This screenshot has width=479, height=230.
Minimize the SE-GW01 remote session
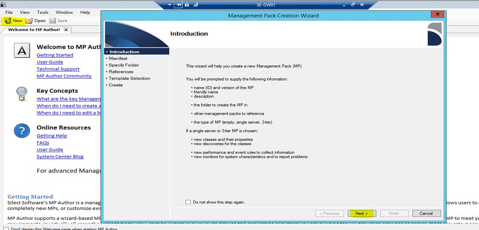pyautogui.click(x=344, y=5)
